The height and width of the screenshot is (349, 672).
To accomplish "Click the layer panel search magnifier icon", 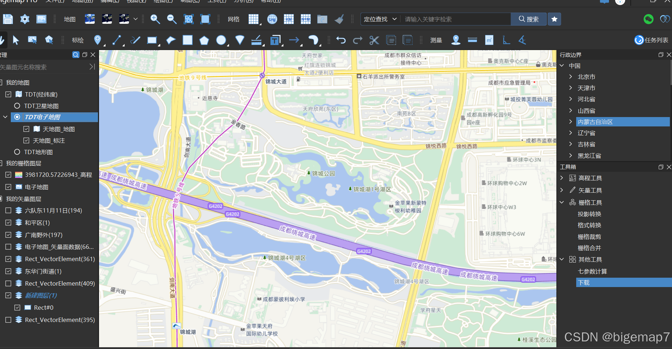I will pyautogui.click(x=76, y=55).
